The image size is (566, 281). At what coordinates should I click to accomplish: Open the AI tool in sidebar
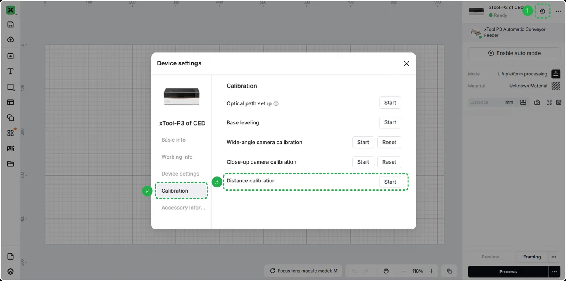[x=11, y=149]
